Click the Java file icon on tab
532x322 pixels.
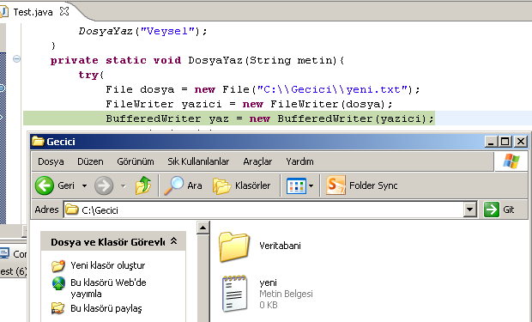[x=4, y=11]
